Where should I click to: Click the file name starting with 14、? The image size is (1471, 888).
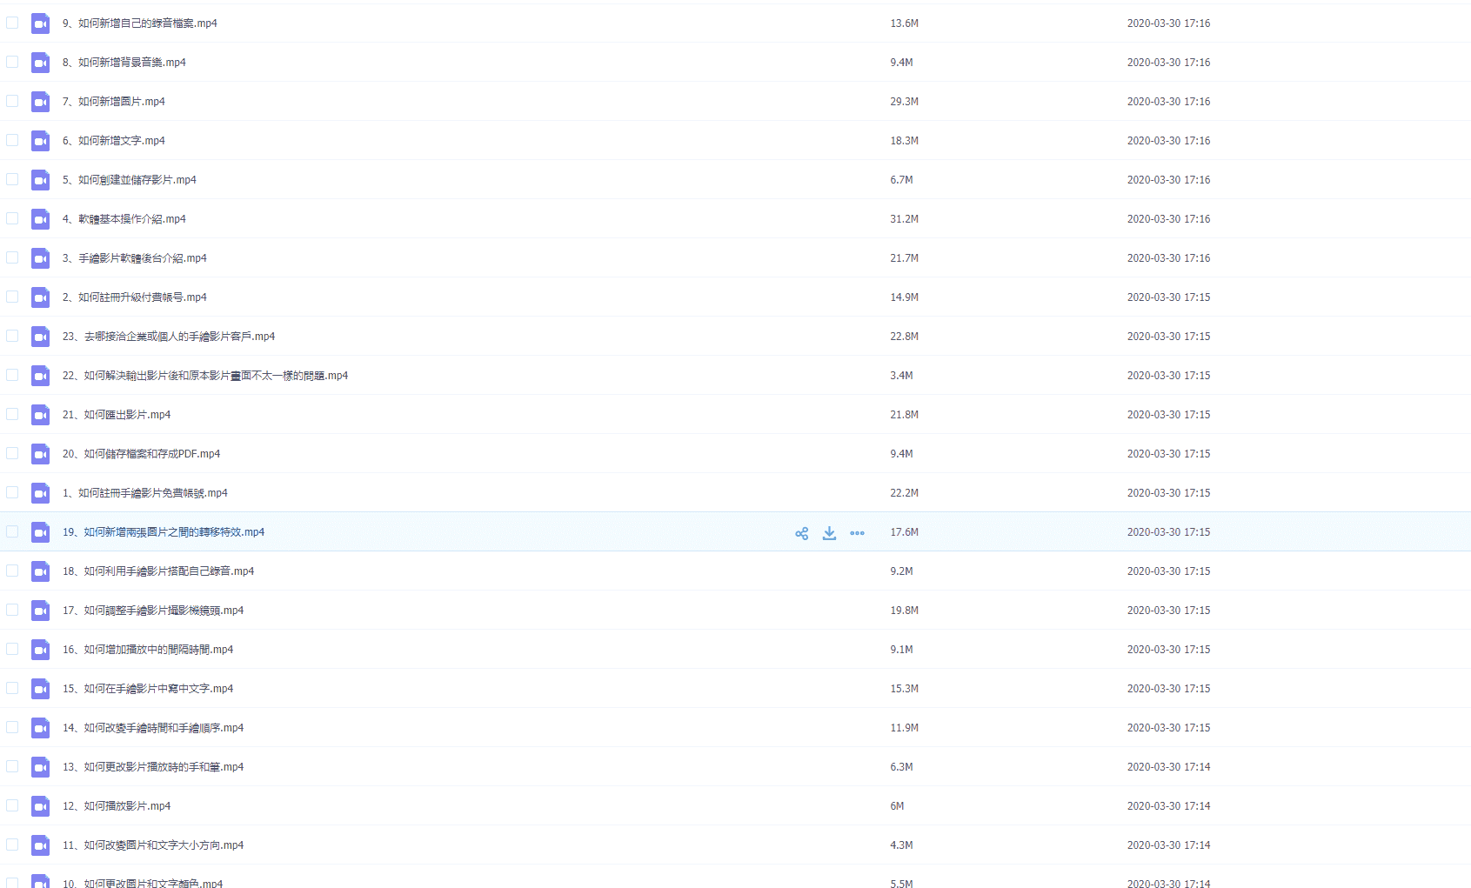pos(153,728)
